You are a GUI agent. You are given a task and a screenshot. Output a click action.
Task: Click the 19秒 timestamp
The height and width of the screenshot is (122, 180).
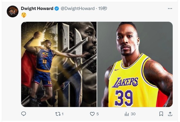tap(103, 9)
